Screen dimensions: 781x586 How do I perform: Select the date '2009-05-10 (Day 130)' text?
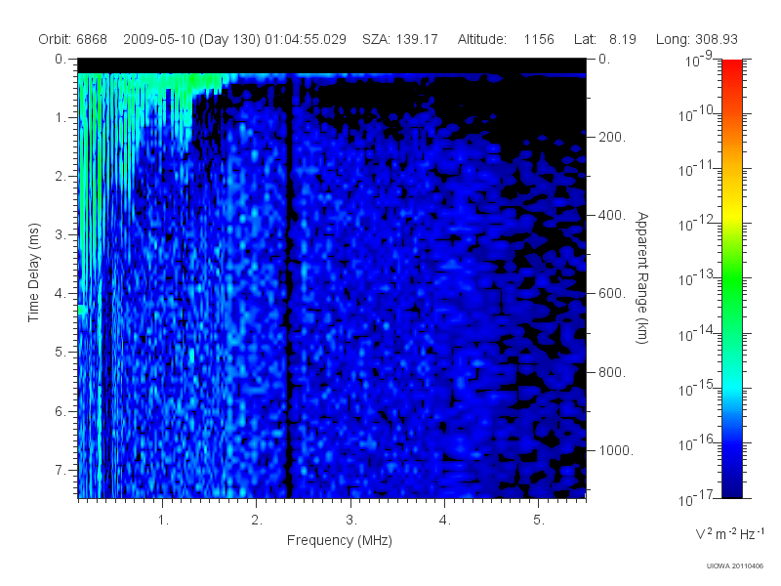coord(191,39)
